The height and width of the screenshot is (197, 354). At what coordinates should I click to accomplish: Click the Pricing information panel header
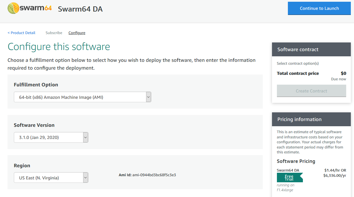[311, 119]
